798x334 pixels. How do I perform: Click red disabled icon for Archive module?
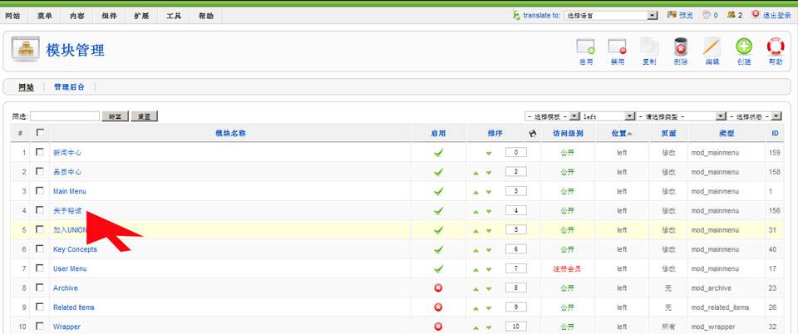[438, 287]
